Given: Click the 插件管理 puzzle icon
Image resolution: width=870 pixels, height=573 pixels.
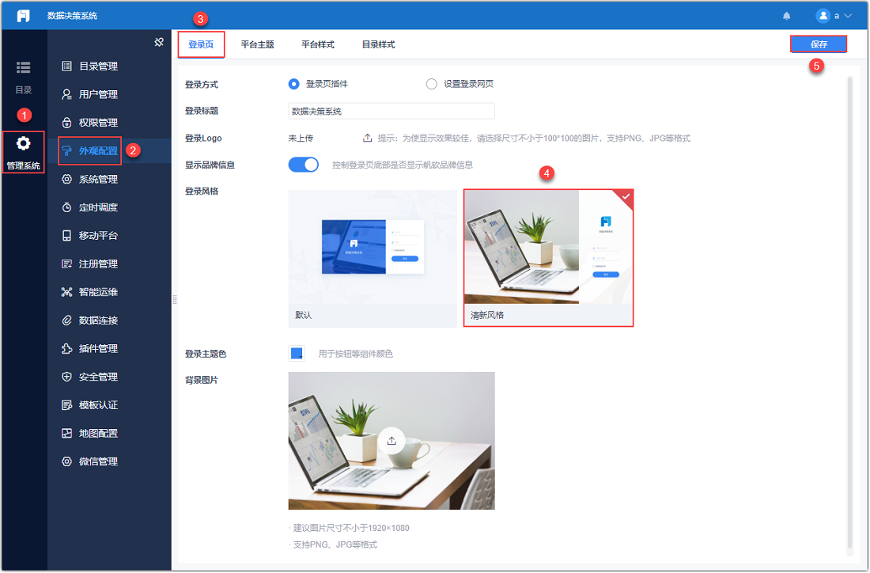Looking at the screenshot, I should tap(66, 348).
